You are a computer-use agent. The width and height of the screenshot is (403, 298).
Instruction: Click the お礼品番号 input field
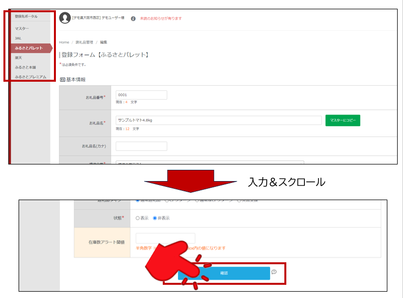click(141, 95)
